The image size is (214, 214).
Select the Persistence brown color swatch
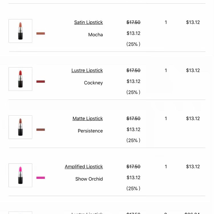41,130
